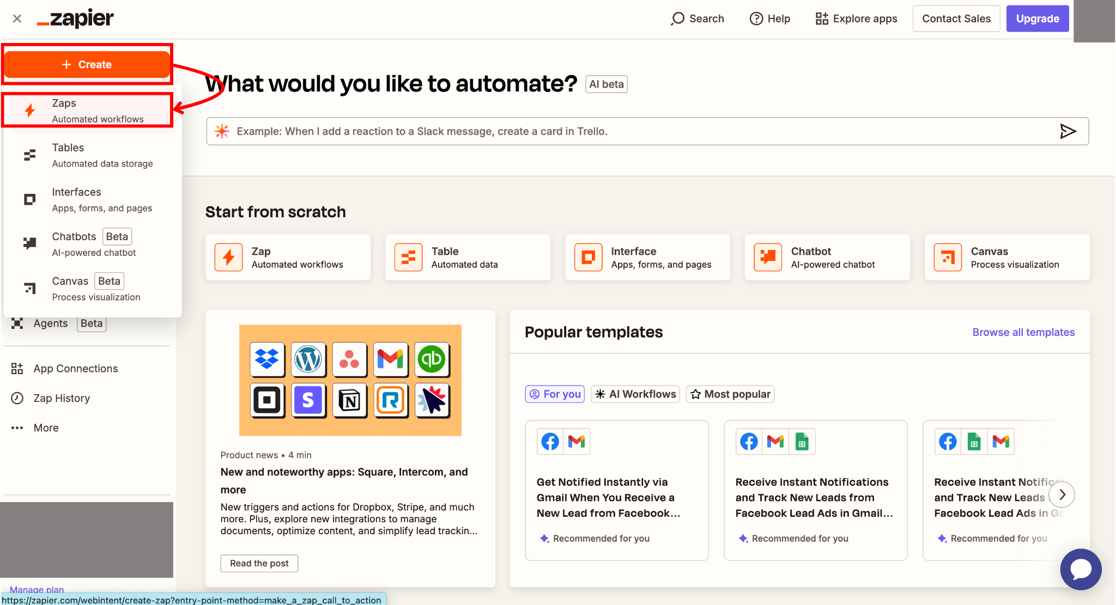The height and width of the screenshot is (605, 1116).
Task: Close the sidebar with the X icon
Action: [17, 19]
